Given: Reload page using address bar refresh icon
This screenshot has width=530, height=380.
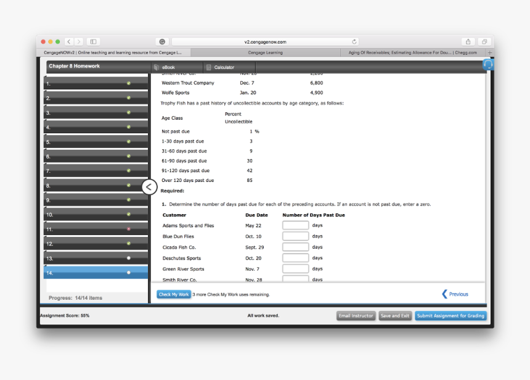Looking at the screenshot, I should pos(354,42).
